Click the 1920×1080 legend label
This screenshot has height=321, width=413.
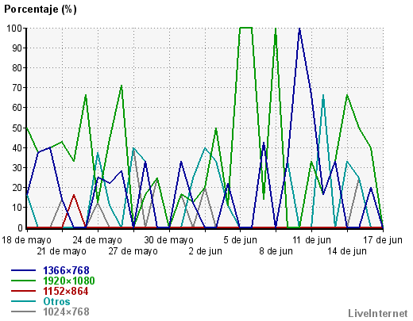(69, 281)
